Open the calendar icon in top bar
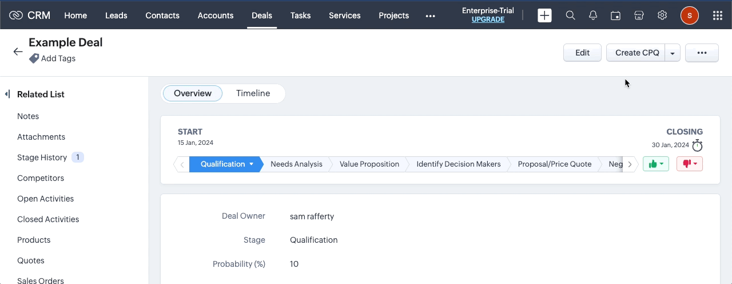 pyautogui.click(x=616, y=15)
